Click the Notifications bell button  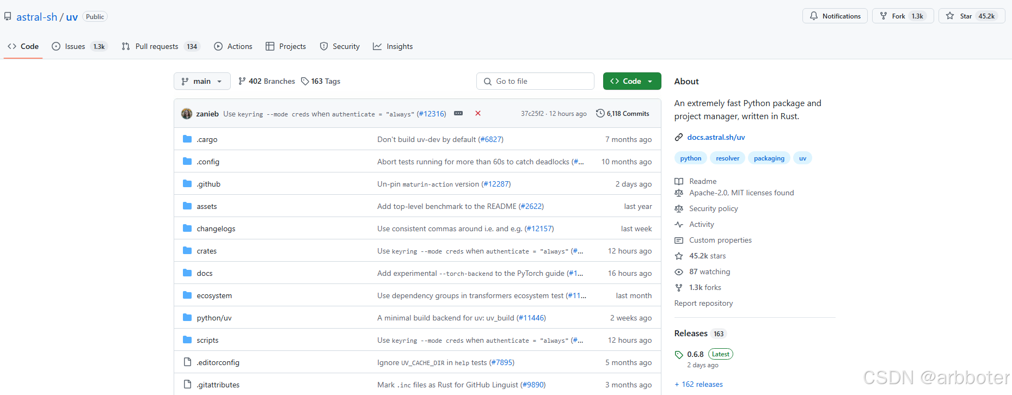[835, 16]
